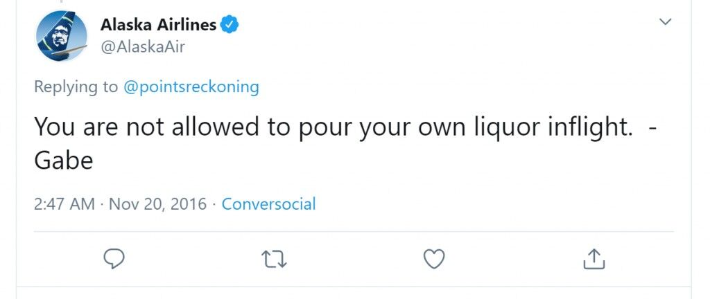
Task: Click the blue verified checkmark badge
Action: click(x=229, y=24)
